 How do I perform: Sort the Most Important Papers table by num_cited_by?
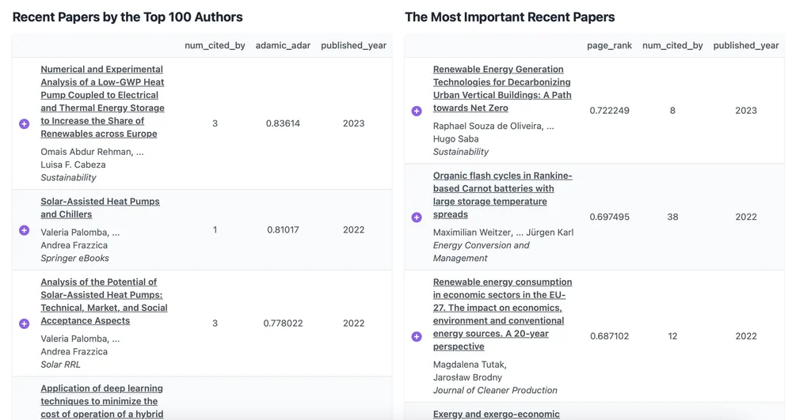(x=672, y=45)
